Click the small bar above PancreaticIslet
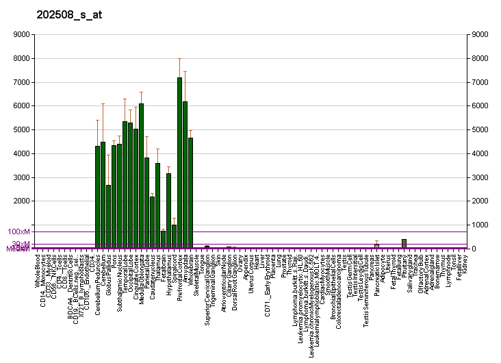Screen dimensions: 501x363 pos(376,246)
